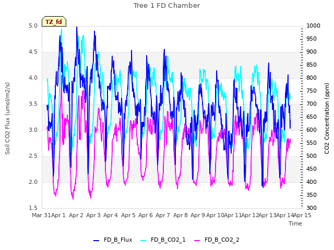Click the 450 ppm right axis tick
This screenshot has height=250, width=334.
pyautogui.click(x=312, y=169)
